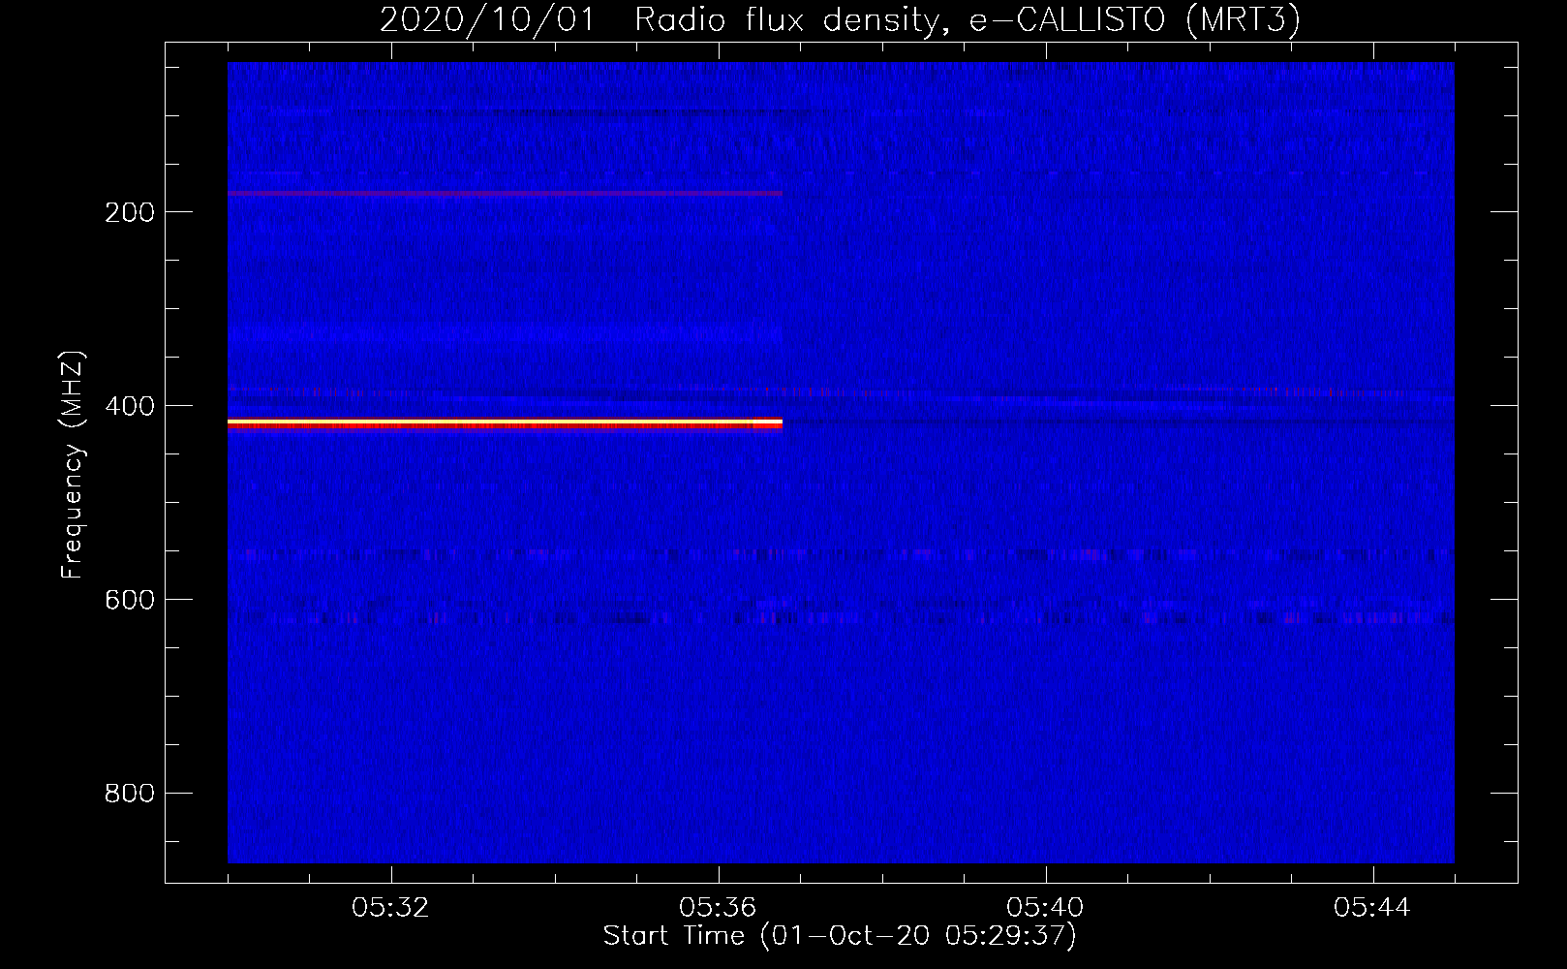The width and height of the screenshot is (1567, 969).
Task: Click the 200 frequency tick label
Action: 129,213
